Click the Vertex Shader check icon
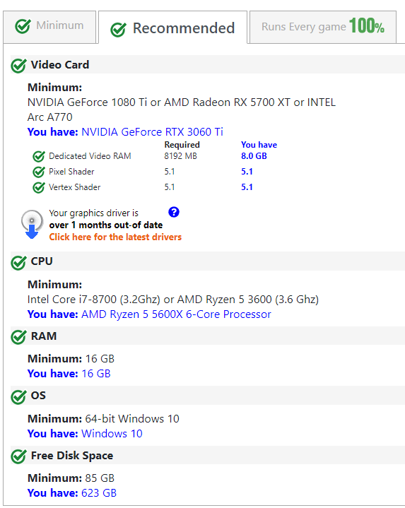 tap(39, 187)
